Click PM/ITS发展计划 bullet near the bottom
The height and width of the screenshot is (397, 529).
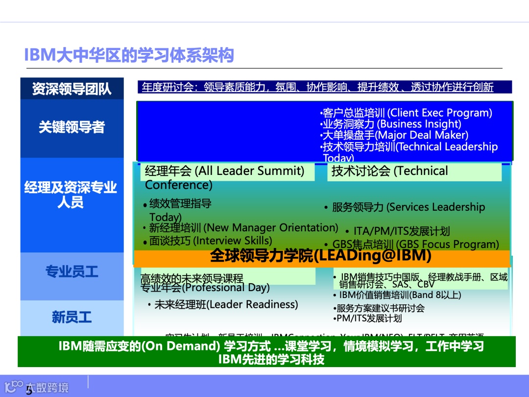point(367,319)
